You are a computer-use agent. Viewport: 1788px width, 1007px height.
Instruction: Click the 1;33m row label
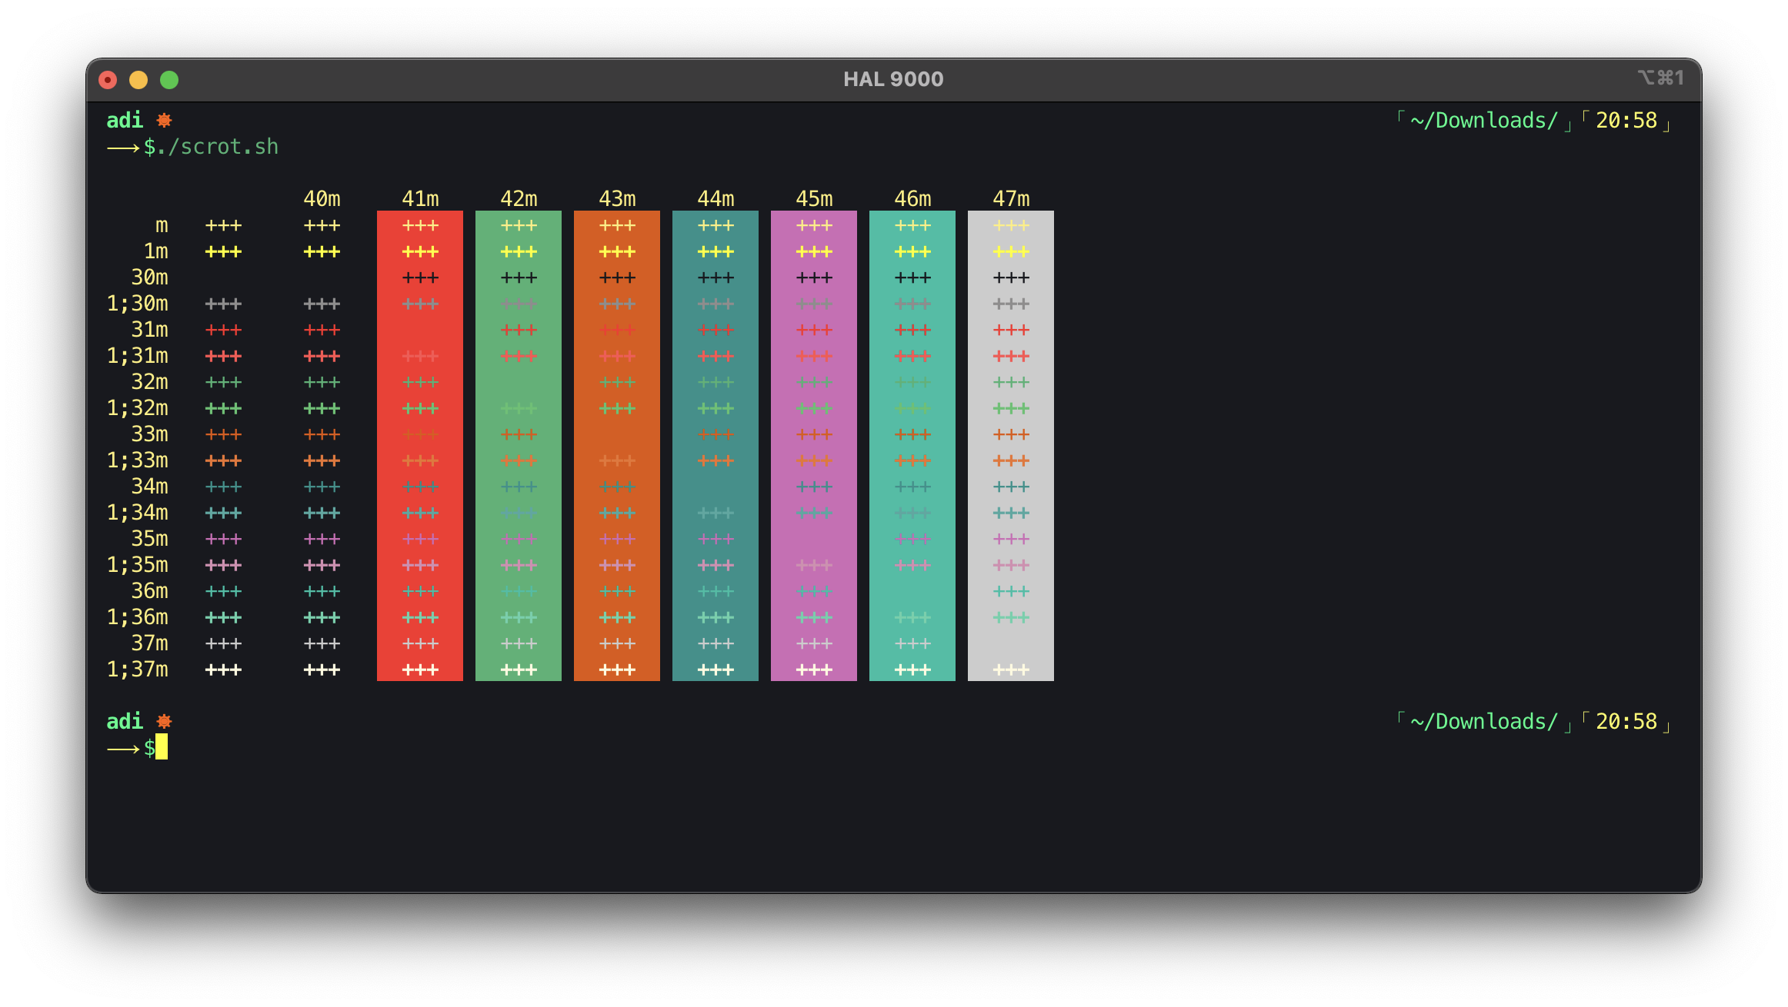(x=137, y=460)
